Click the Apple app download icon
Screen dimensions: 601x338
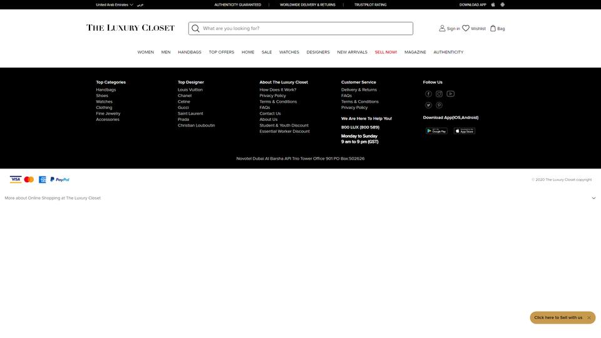click(x=493, y=4)
